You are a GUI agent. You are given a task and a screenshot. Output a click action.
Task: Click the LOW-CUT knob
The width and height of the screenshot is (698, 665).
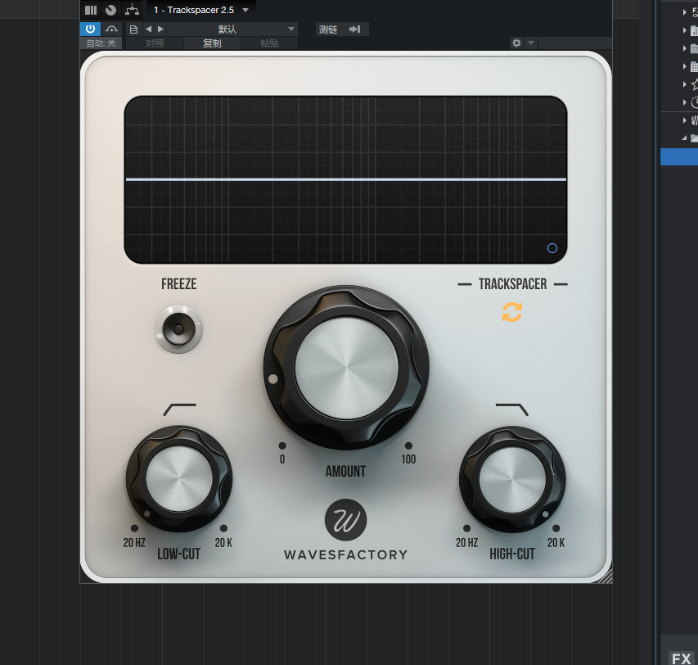point(179,479)
